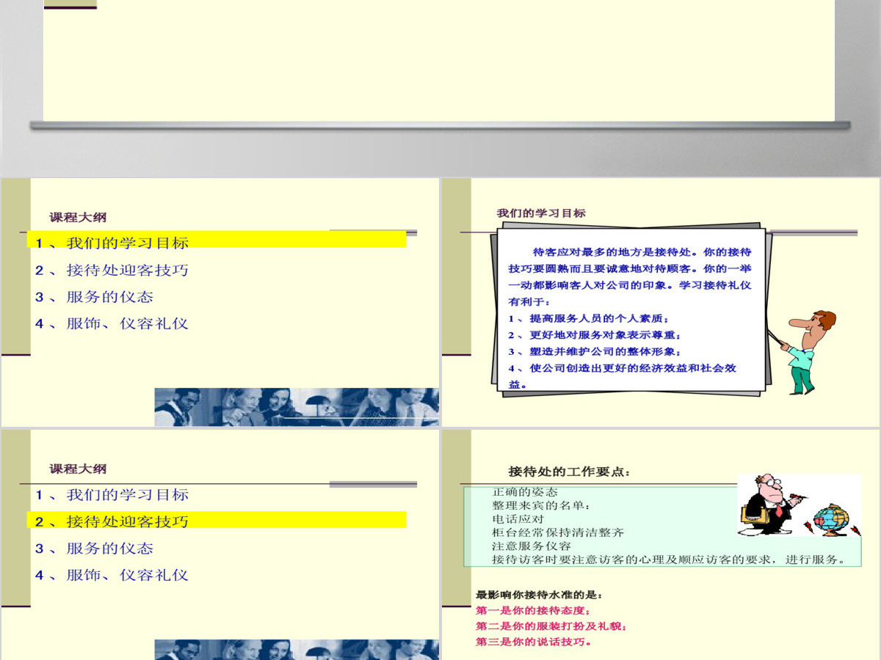Select the heading '接待处的工作要点：'
The height and width of the screenshot is (660, 881).
(569, 472)
